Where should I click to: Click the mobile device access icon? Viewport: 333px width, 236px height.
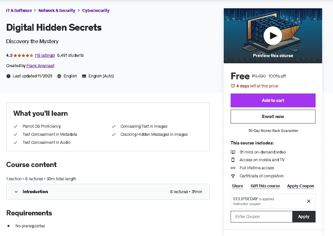[233, 160]
